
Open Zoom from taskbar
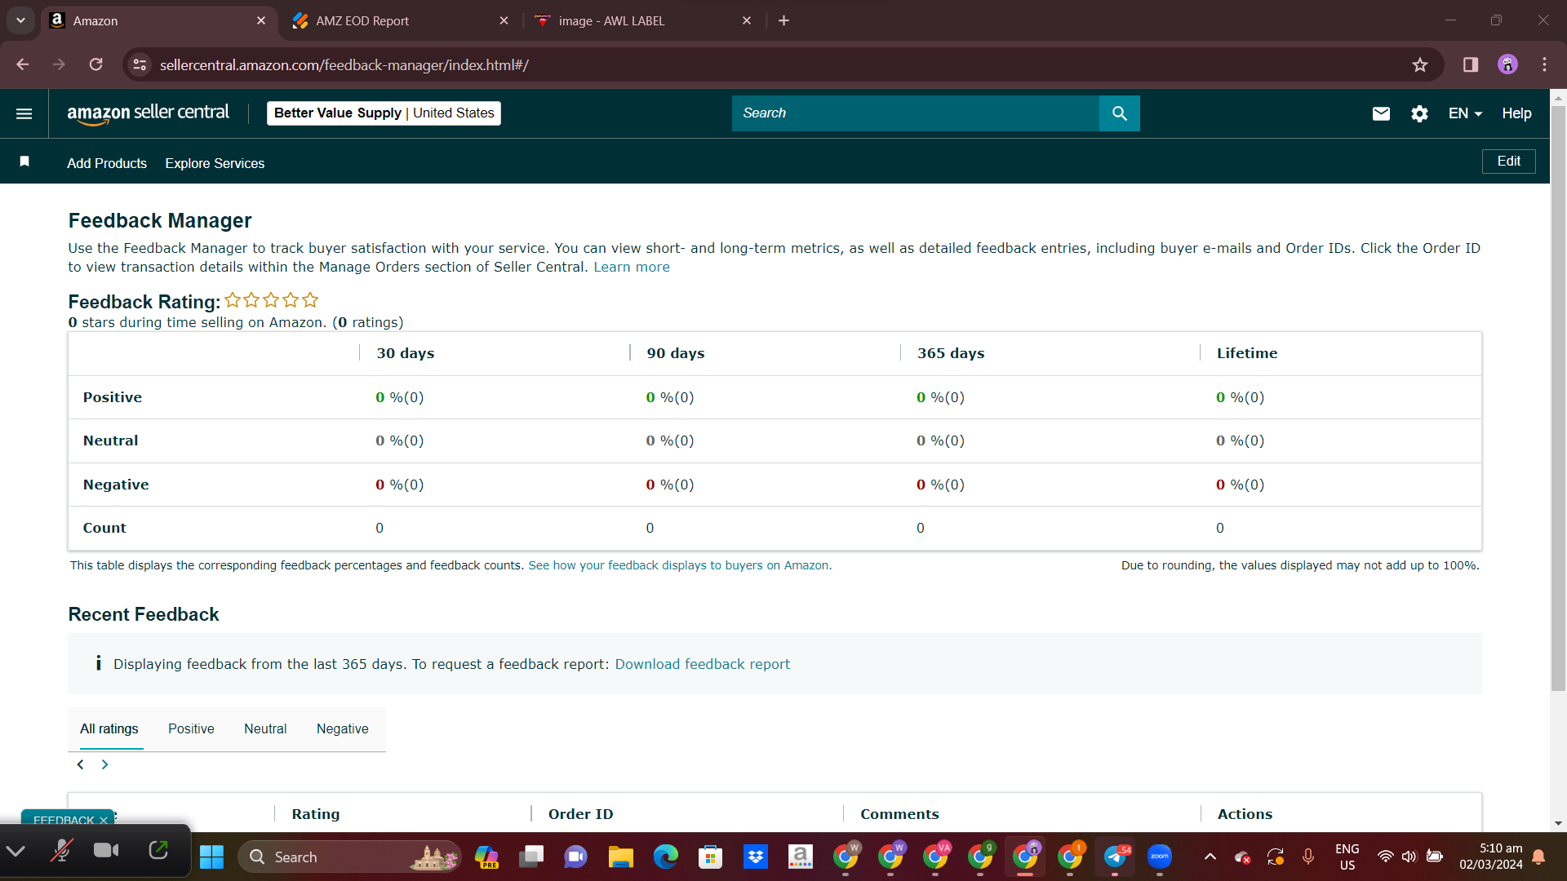click(x=1160, y=857)
